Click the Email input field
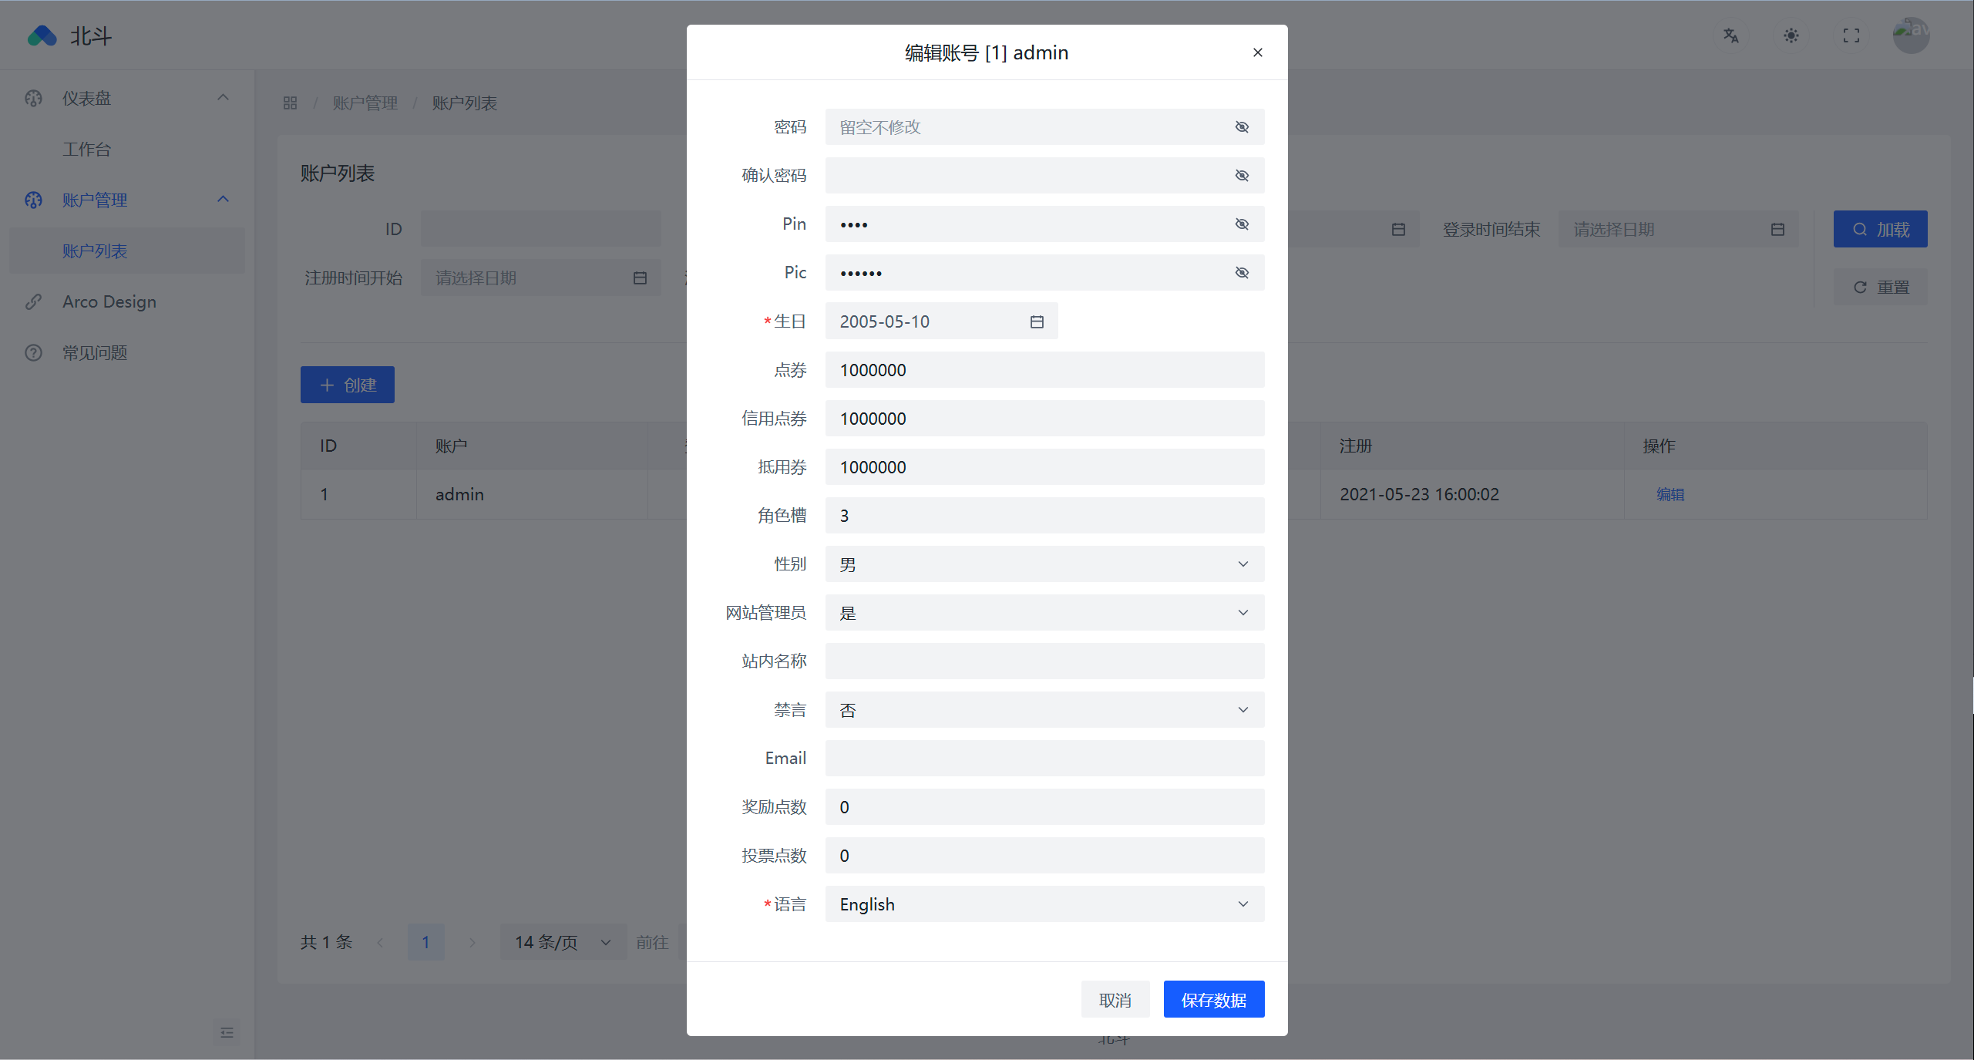The width and height of the screenshot is (1974, 1060). (x=1044, y=759)
